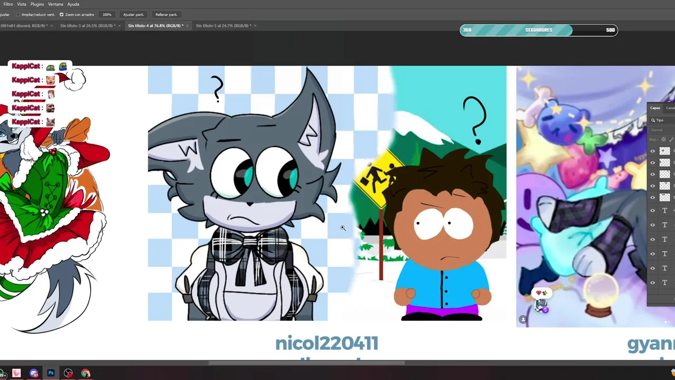Image resolution: width=675 pixels, height=380 pixels.
Task: Open the Ayuda menu
Action: (73, 4)
